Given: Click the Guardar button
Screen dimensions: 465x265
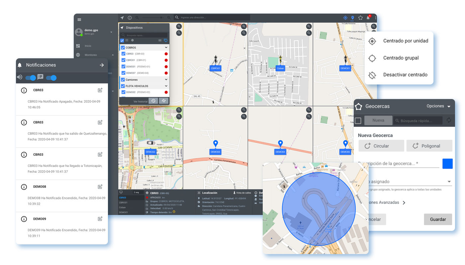Looking at the screenshot, I should pos(438,219).
